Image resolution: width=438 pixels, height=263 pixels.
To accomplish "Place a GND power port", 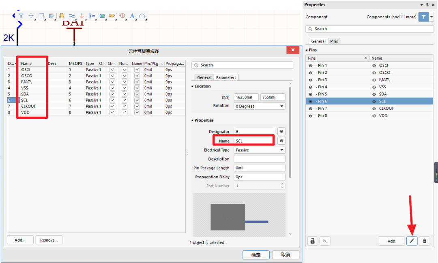I will tap(82, 16).
